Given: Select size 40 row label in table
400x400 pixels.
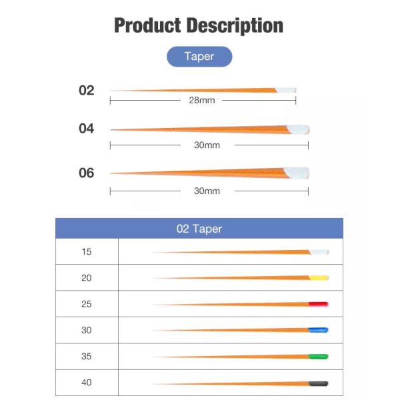Looking at the screenshot, I should pos(87,383).
